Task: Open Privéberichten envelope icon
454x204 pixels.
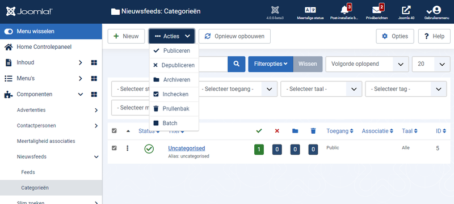Action: pyautogui.click(x=377, y=12)
